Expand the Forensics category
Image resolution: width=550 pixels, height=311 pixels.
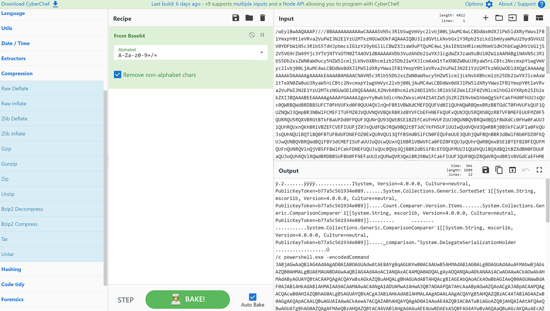click(x=13, y=299)
